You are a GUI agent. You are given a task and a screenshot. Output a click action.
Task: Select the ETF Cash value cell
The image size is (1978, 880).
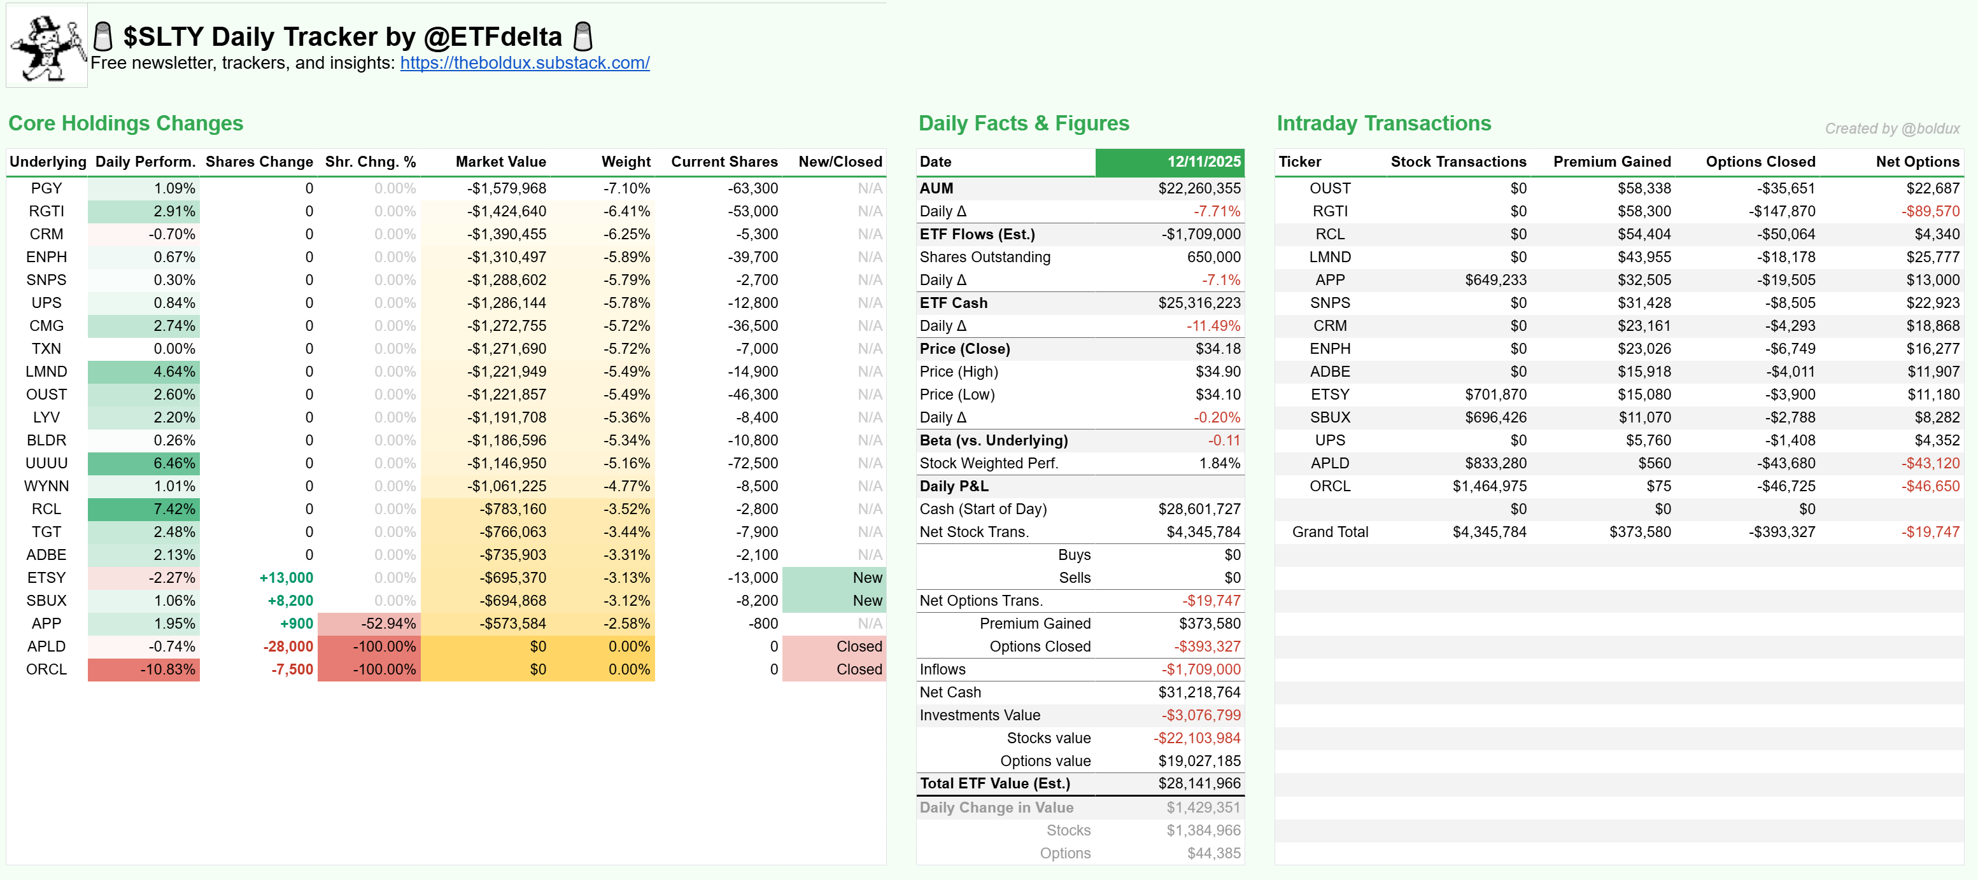[x=1199, y=303]
